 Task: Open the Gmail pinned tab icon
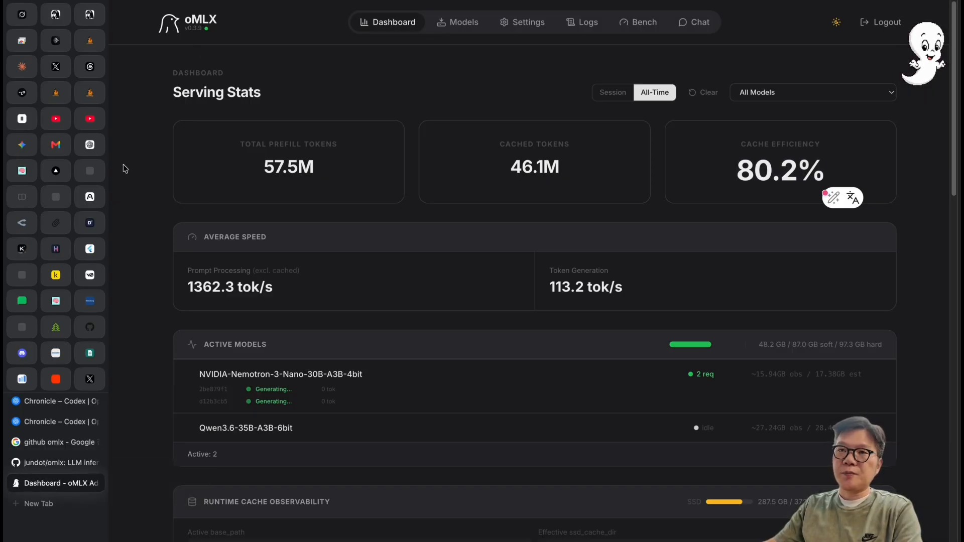click(56, 145)
